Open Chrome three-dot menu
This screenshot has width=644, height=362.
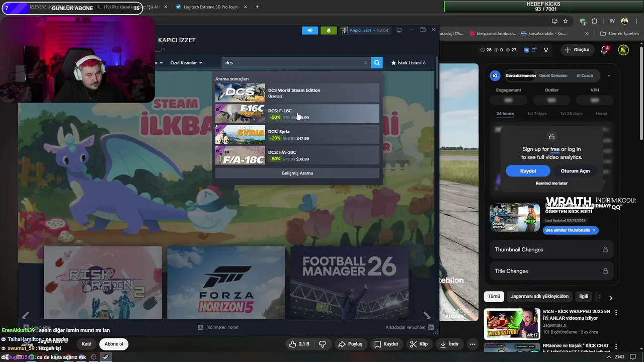pos(637,21)
